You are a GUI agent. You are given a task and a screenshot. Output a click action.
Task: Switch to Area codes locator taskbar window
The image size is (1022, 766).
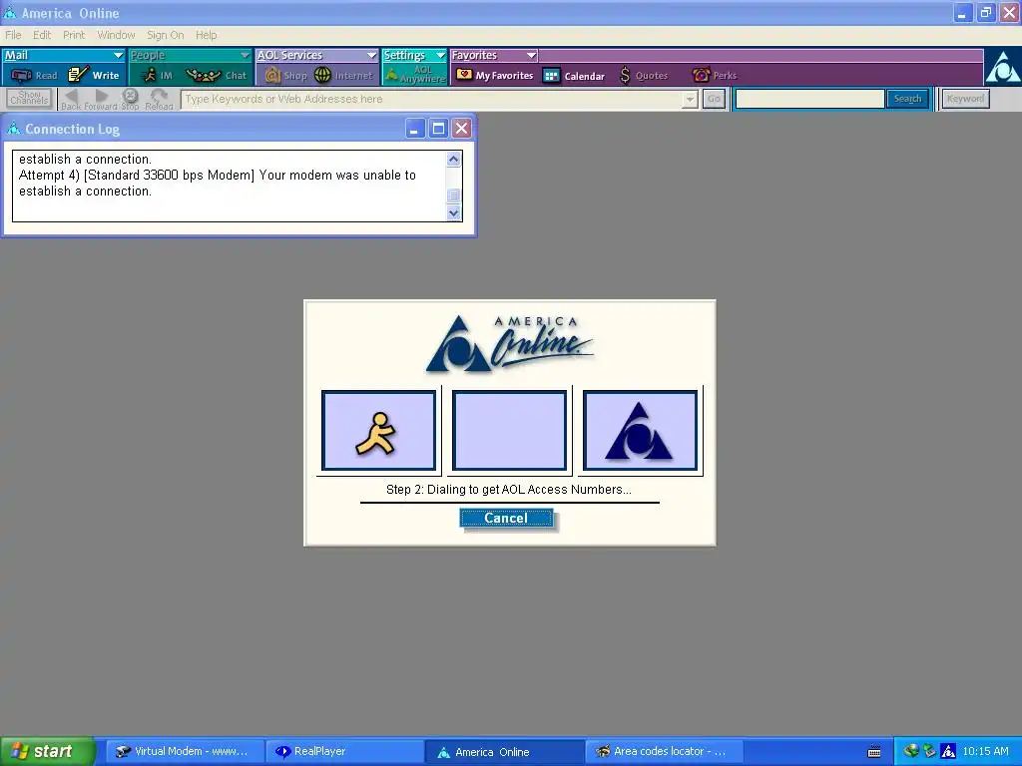coord(666,752)
